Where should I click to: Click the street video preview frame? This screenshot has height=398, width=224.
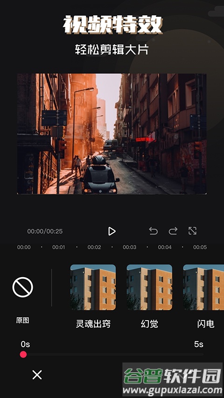(112, 134)
